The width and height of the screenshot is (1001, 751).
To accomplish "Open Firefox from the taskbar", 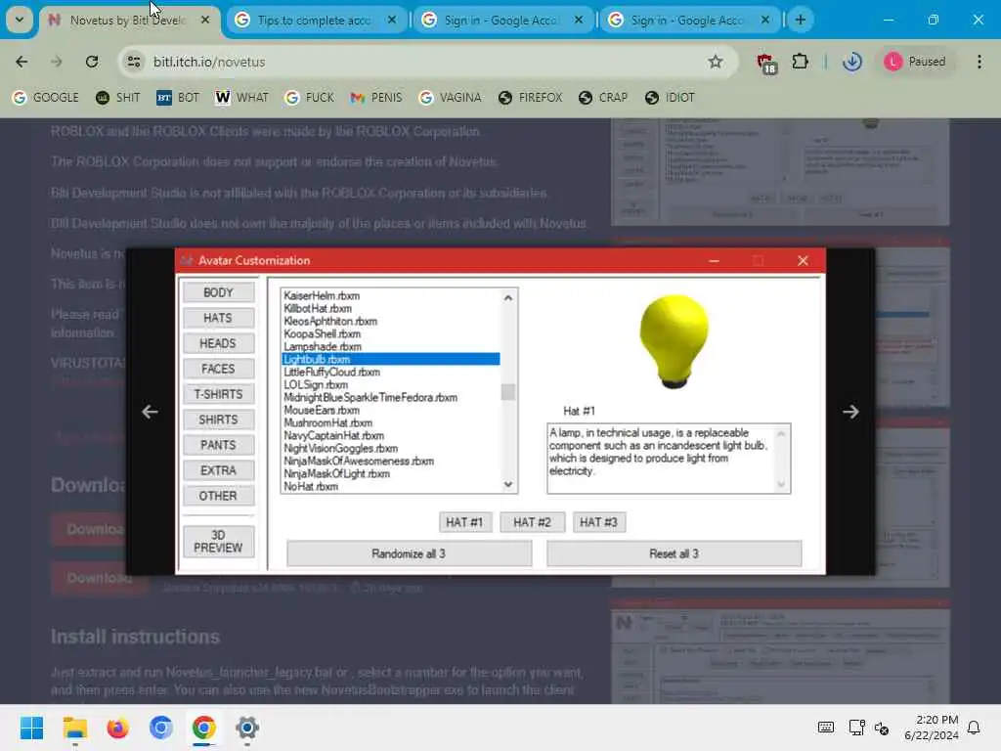I will click(x=117, y=728).
